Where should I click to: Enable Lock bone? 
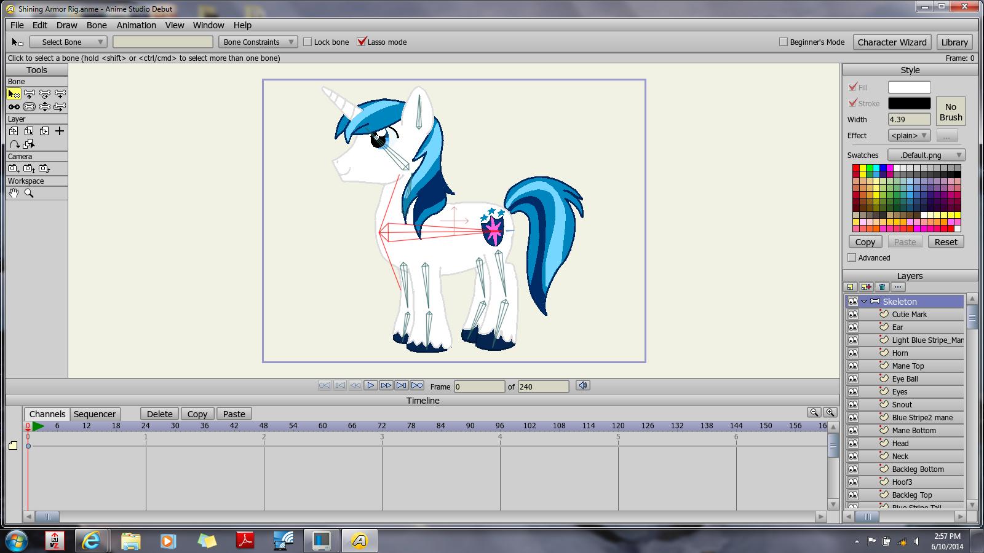(x=307, y=42)
